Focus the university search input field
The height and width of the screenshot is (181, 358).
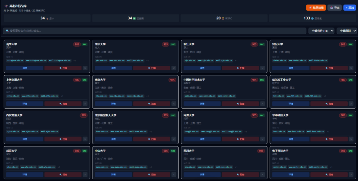click(154, 31)
